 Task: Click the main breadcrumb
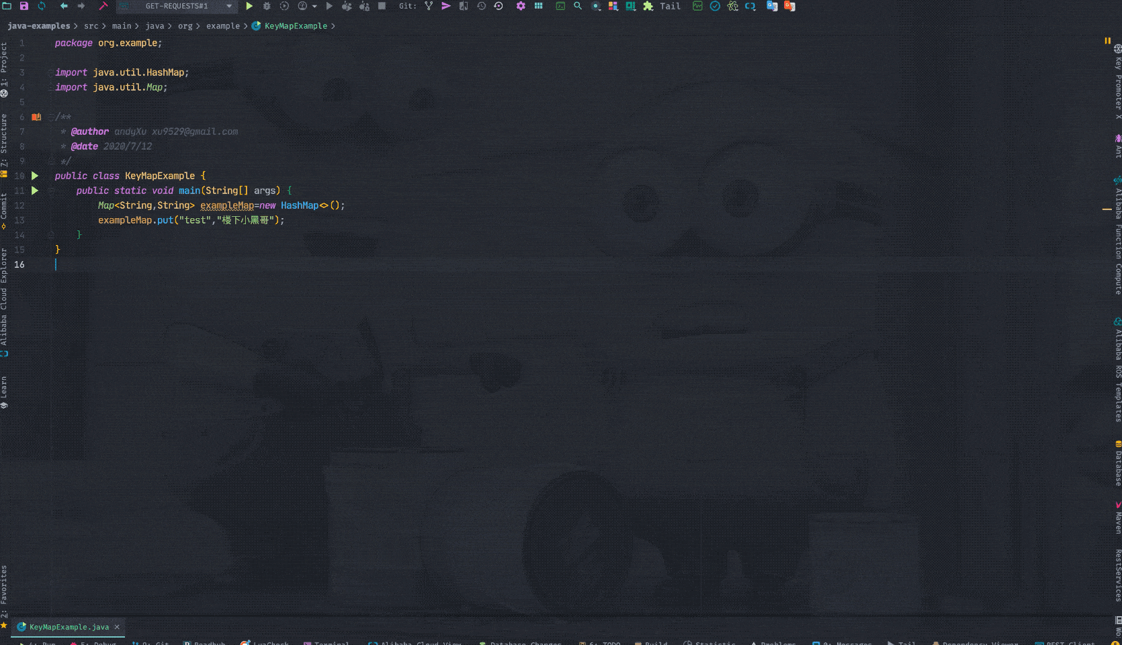click(122, 26)
